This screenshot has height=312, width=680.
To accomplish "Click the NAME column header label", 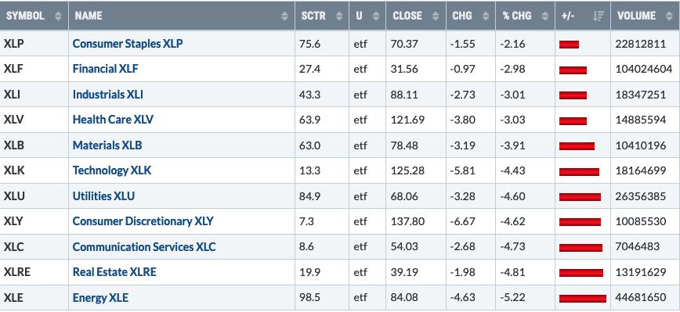I will [x=89, y=16].
